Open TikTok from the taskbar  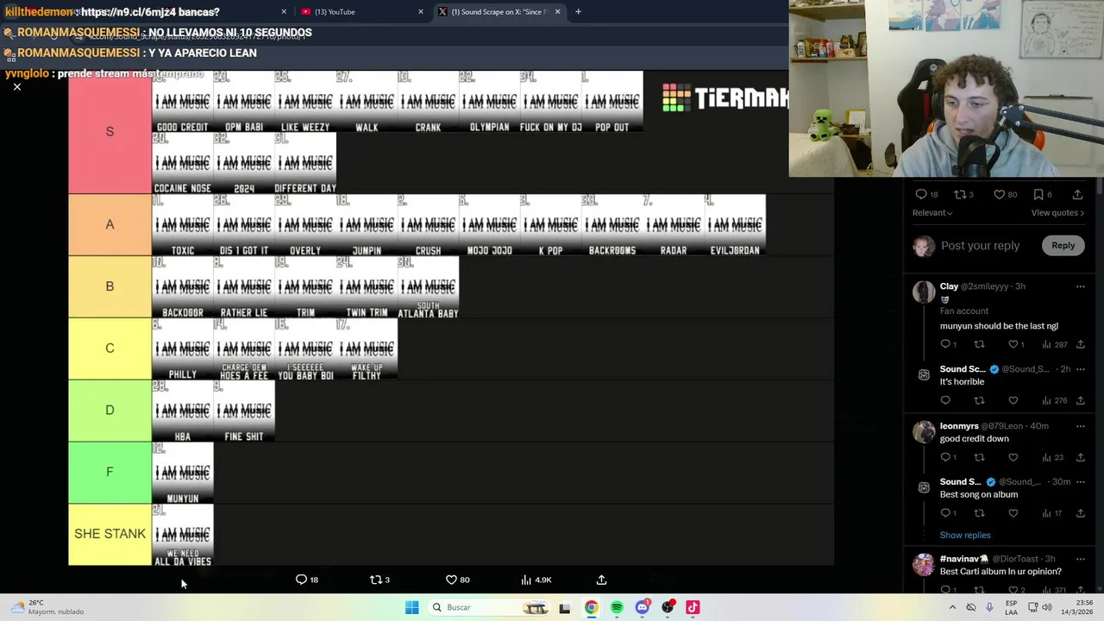[x=693, y=607]
